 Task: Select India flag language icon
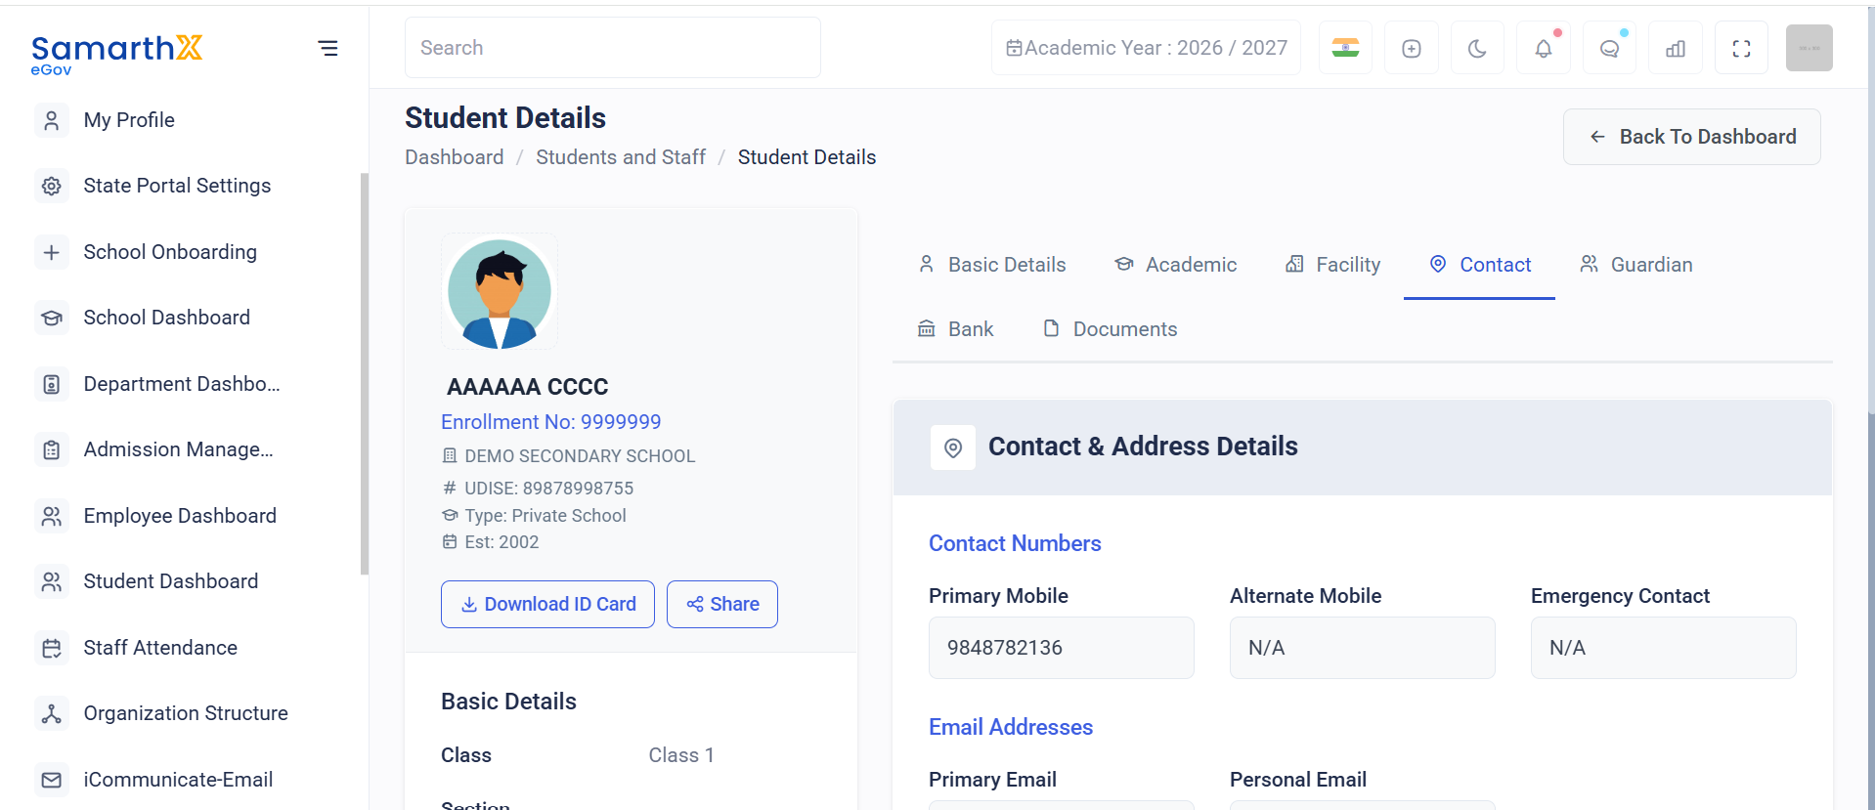click(1345, 48)
